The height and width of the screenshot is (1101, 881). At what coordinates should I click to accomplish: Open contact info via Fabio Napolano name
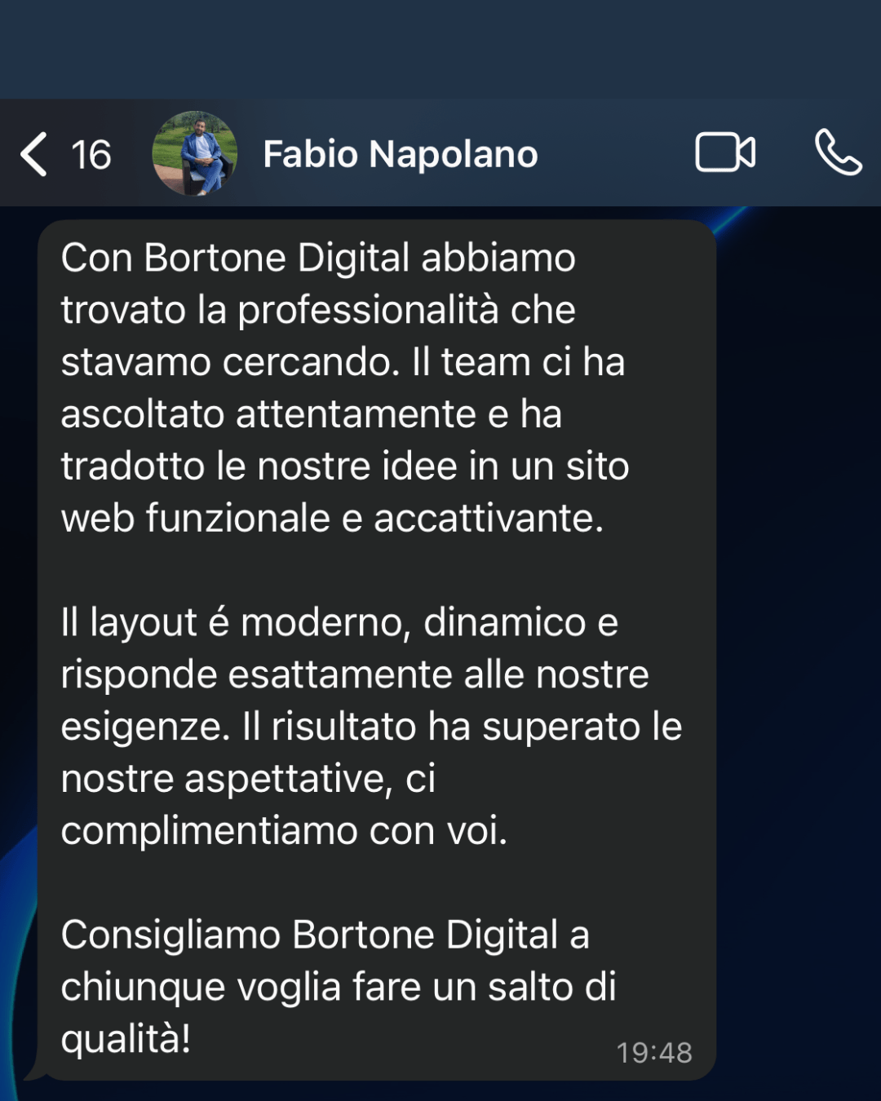(401, 154)
